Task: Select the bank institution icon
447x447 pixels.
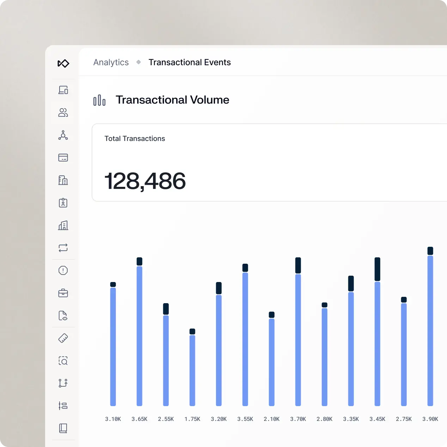Action: point(63,180)
